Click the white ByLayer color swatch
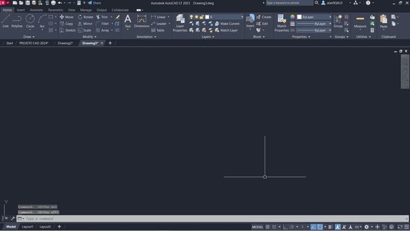This screenshot has width=410, height=231. click(x=299, y=17)
